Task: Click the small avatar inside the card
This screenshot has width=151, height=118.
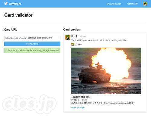Action: 72,44
